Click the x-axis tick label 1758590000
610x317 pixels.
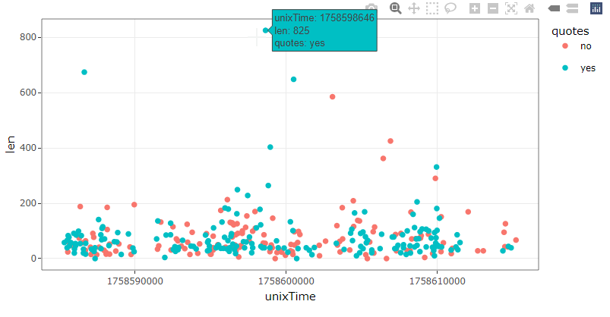tap(135, 281)
